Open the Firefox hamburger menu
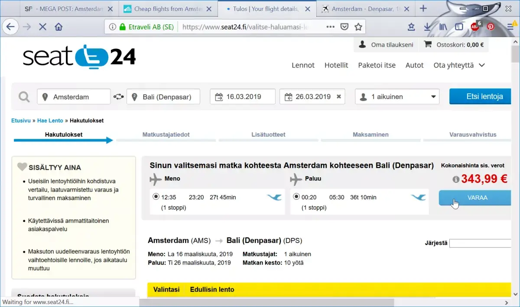The width and height of the screenshot is (520, 307). click(511, 27)
